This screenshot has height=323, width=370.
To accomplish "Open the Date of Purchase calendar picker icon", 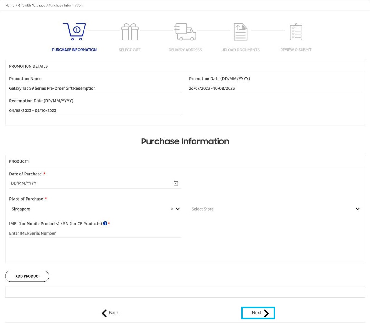I will [176, 183].
